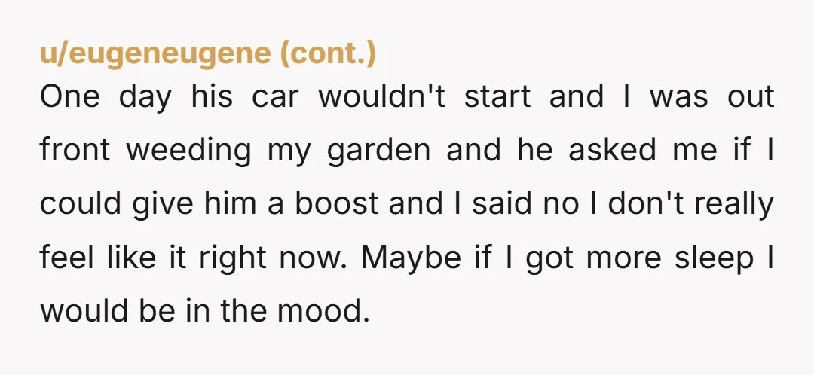This screenshot has width=814, height=375.
Task: Open the u/eugeneugene username link
Action: pyautogui.click(x=156, y=54)
